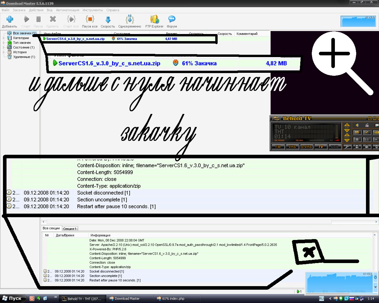
Task: Open Behold TV settings wrench icon
Action: (347, 147)
